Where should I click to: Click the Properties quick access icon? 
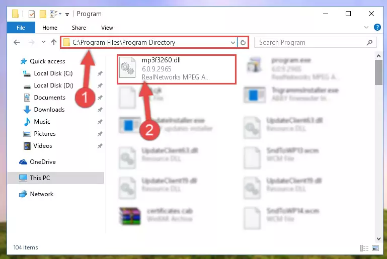[32, 14]
